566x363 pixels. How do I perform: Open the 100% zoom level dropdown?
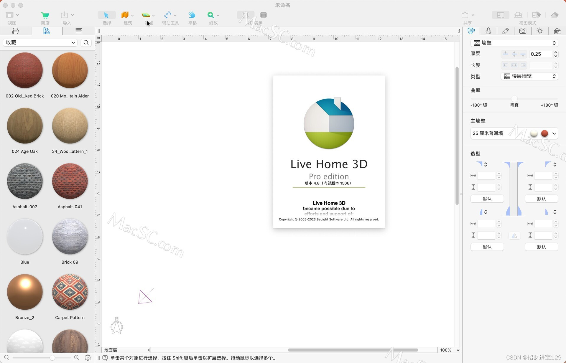[449, 350]
